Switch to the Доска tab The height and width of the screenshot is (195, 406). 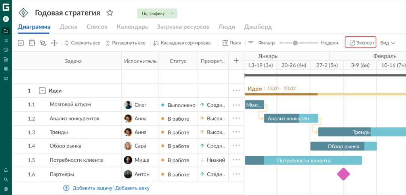tap(68, 27)
